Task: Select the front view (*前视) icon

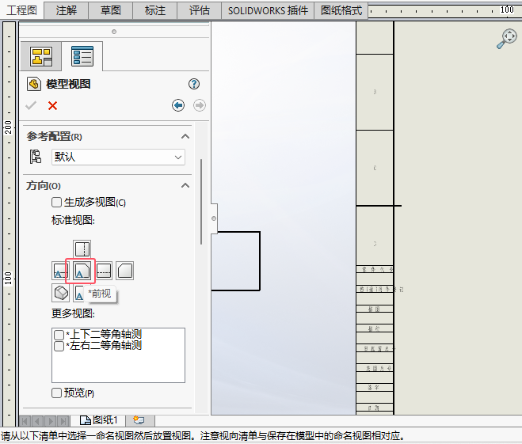Action: (x=82, y=271)
